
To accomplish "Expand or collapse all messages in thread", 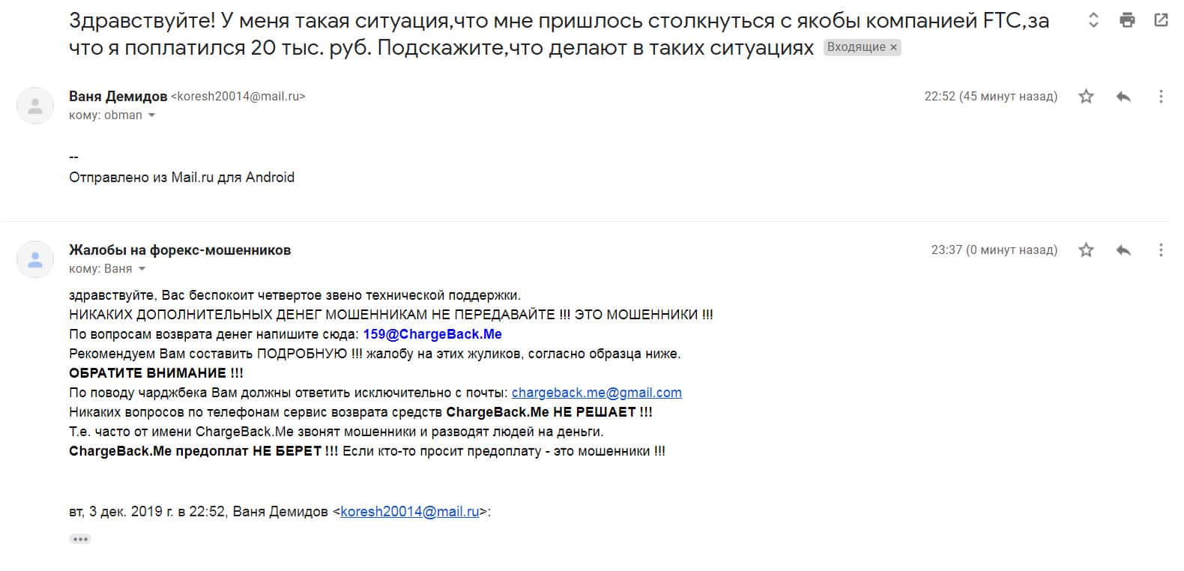I will click(x=1093, y=21).
